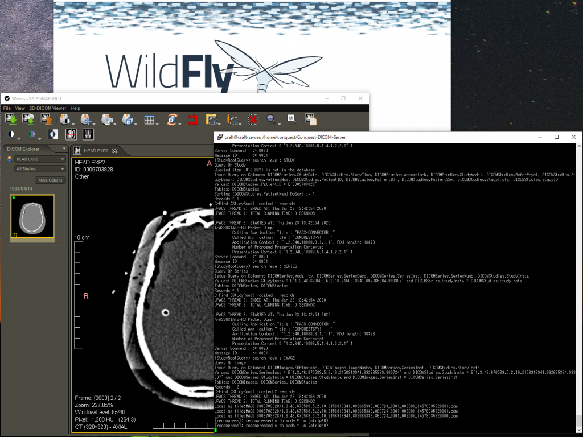This screenshot has height=437, width=583.
Task: Open the All Studies dropdown
Action: (x=40, y=168)
